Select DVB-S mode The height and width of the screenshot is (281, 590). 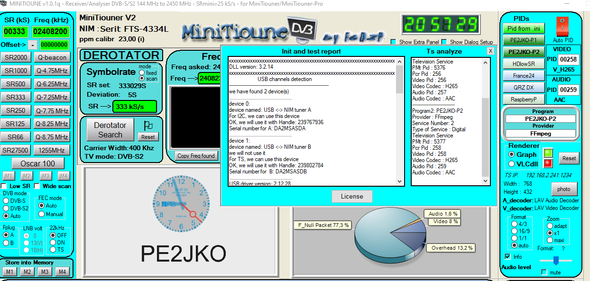[x=6, y=201]
